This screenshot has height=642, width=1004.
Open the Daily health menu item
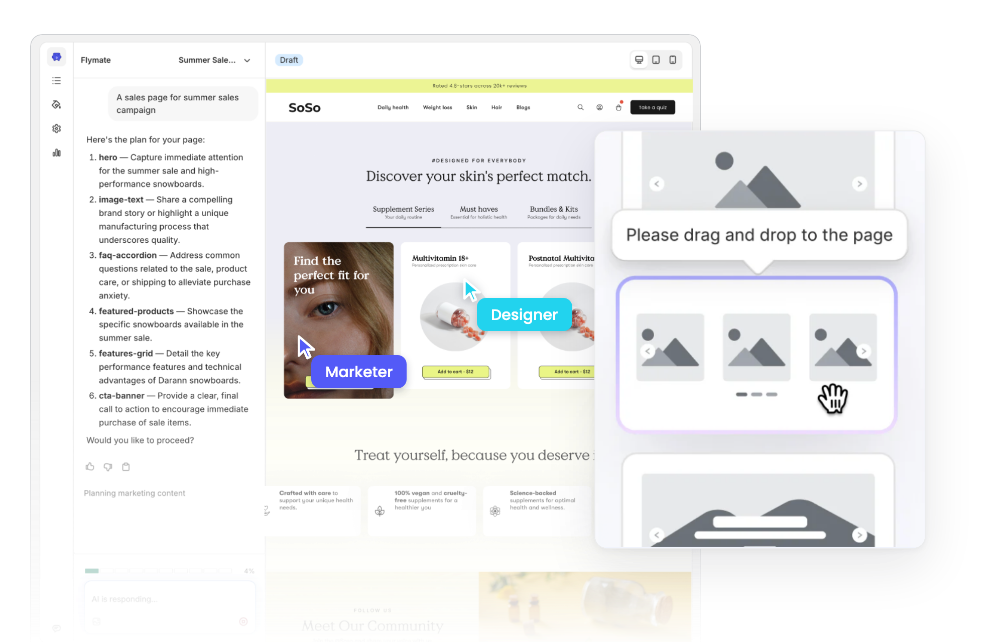[x=393, y=107]
